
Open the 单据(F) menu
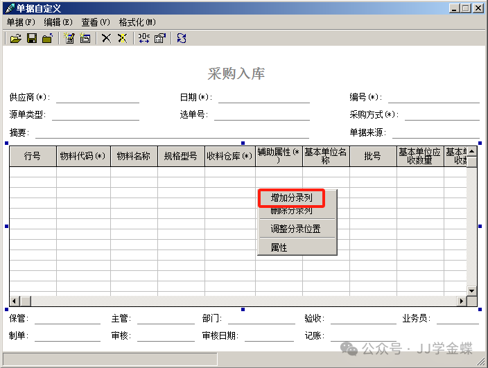(21, 22)
